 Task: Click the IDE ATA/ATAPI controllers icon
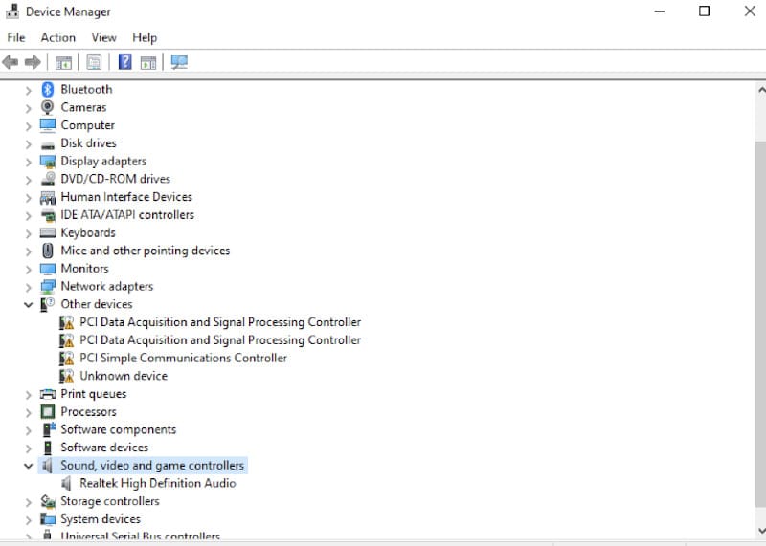click(x=48, y=215)
